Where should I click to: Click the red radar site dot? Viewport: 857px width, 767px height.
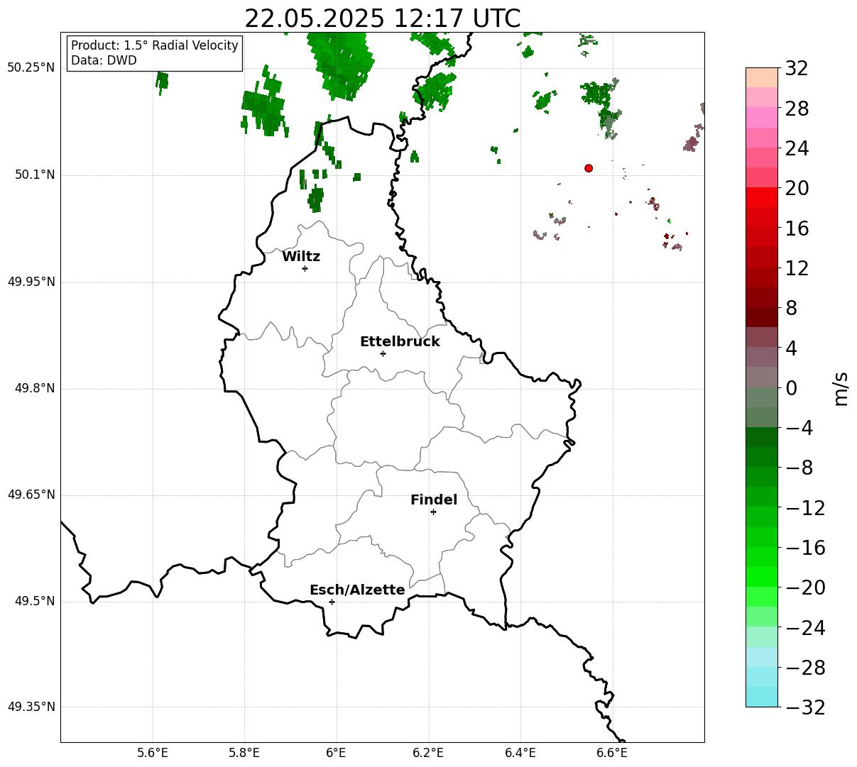point(589,168)
